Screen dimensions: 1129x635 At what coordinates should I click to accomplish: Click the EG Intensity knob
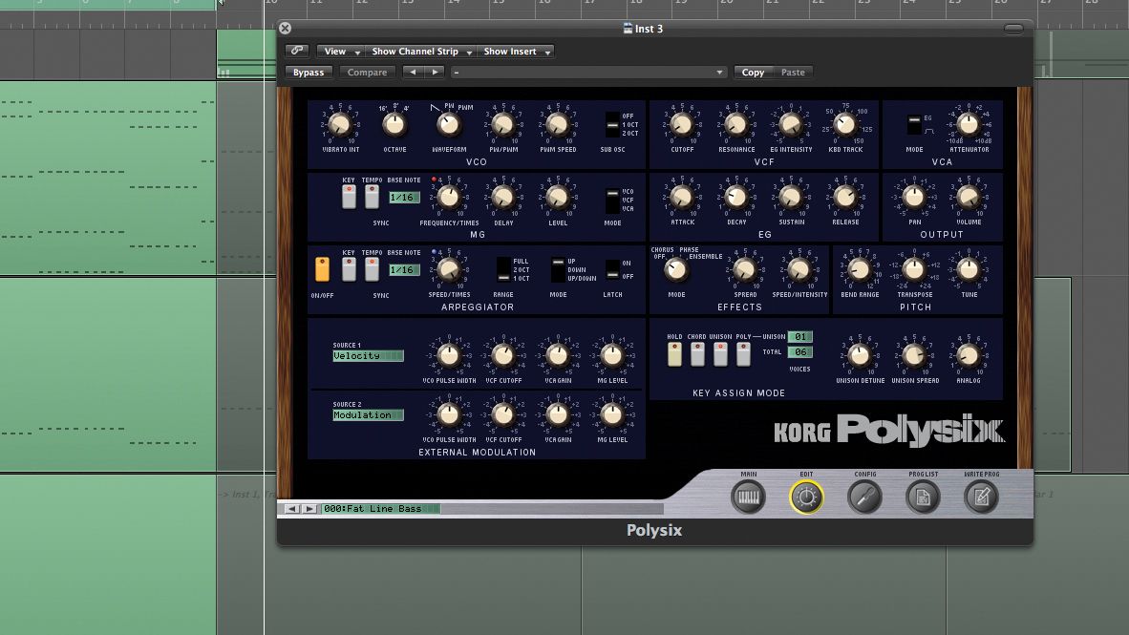coord(791,124)
